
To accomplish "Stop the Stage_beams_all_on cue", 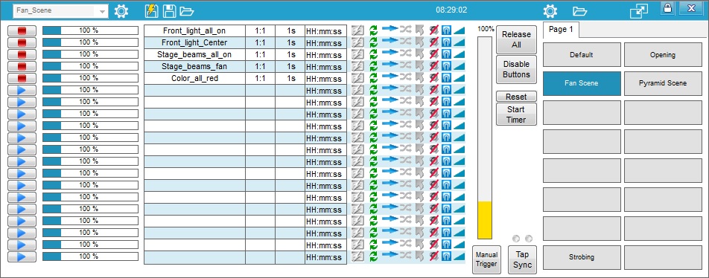I will click(x=22, y=54).
